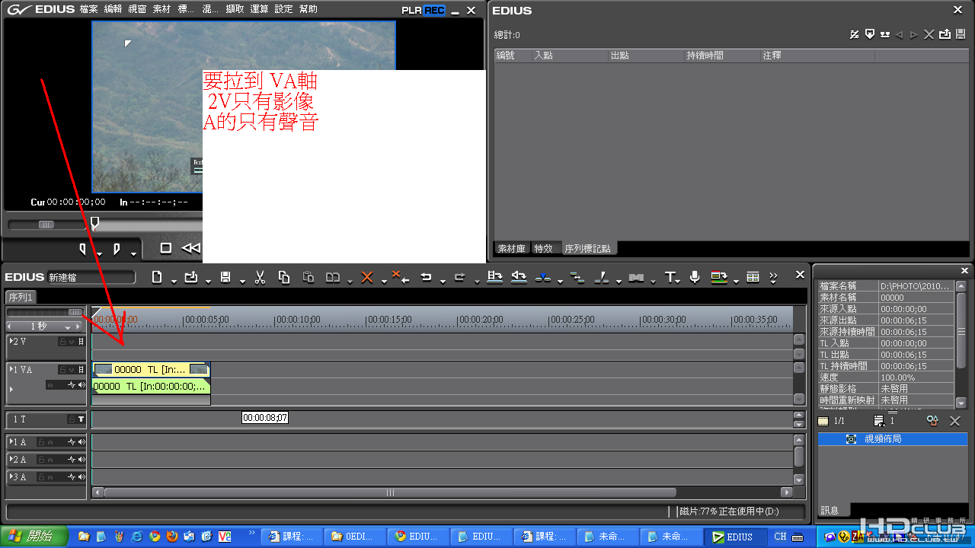Screen dimensions: 975x548
Task: Select the yellow 00000 video clip on 1 VA
Action: pos(151,369)
